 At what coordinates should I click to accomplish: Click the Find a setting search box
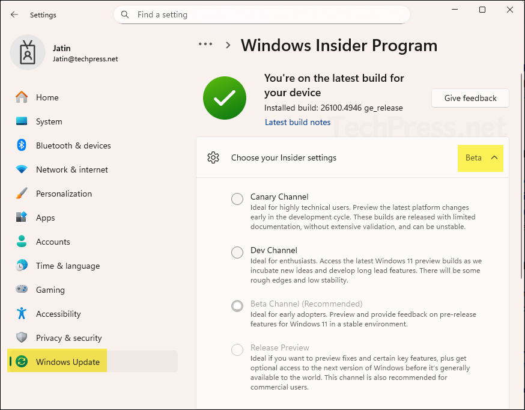pyautogui.click(x=262, y=14)
